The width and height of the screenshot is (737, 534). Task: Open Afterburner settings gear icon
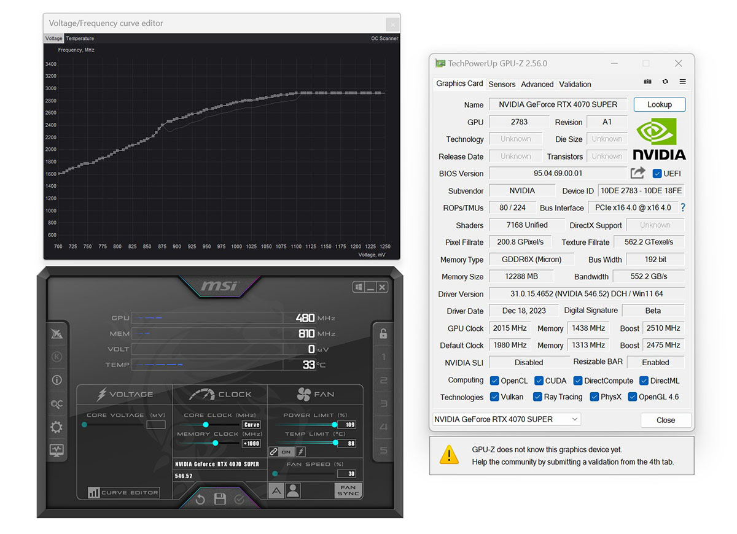point(57,427)
